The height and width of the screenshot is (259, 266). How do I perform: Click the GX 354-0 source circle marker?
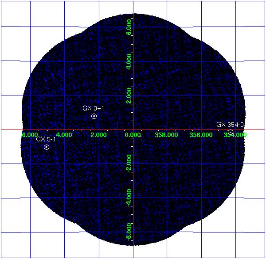(231, 132)
